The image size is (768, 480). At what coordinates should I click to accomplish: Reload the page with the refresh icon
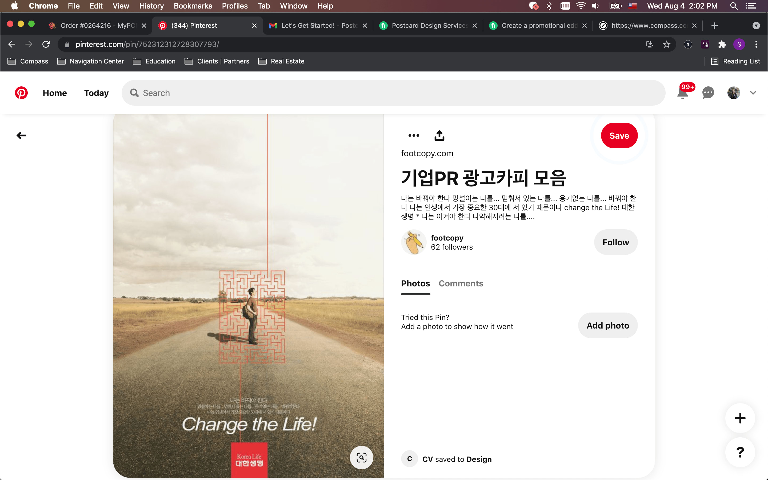coord(46,44)
